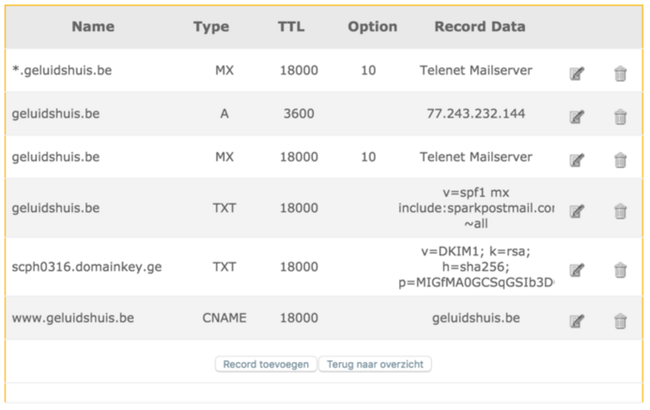Screen dimensions: 650x410
Task: Click the Name column header
Action: pyautogui.click(x=93, y=27)
